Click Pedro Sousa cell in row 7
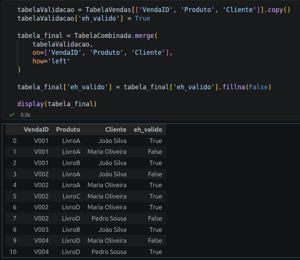 109,218
